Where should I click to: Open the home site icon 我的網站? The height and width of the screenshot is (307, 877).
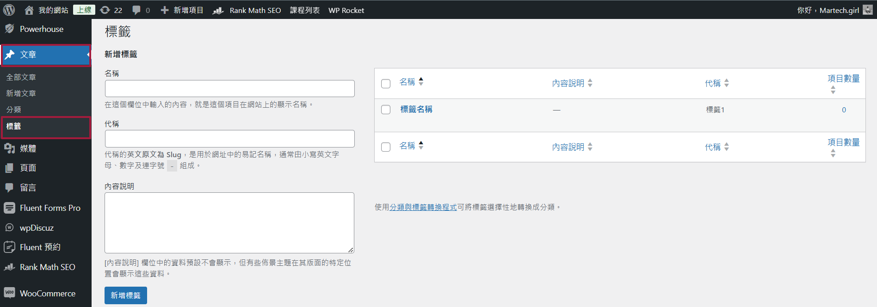29,10
